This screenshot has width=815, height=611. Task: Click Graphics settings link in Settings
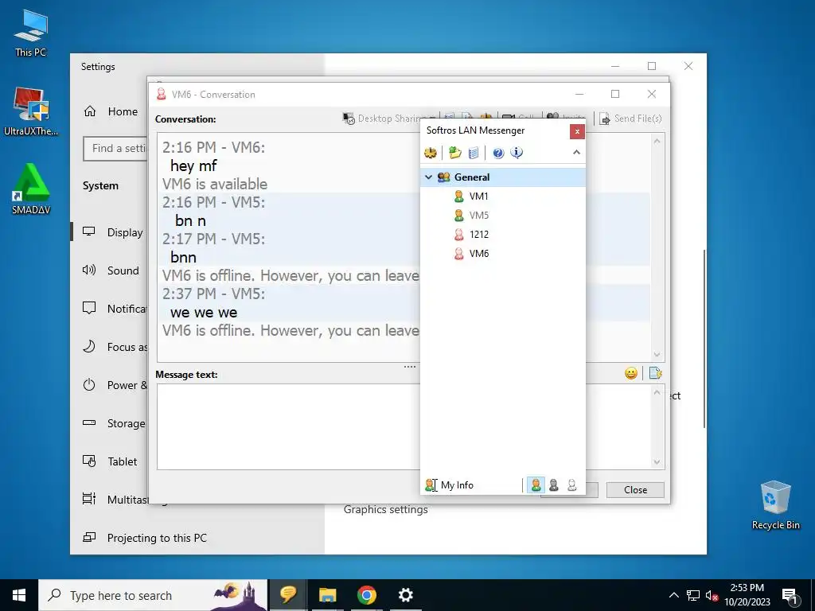coord(386,510)
